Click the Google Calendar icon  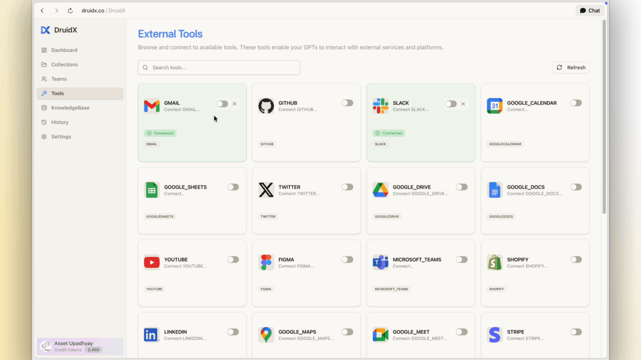point(494,106)
